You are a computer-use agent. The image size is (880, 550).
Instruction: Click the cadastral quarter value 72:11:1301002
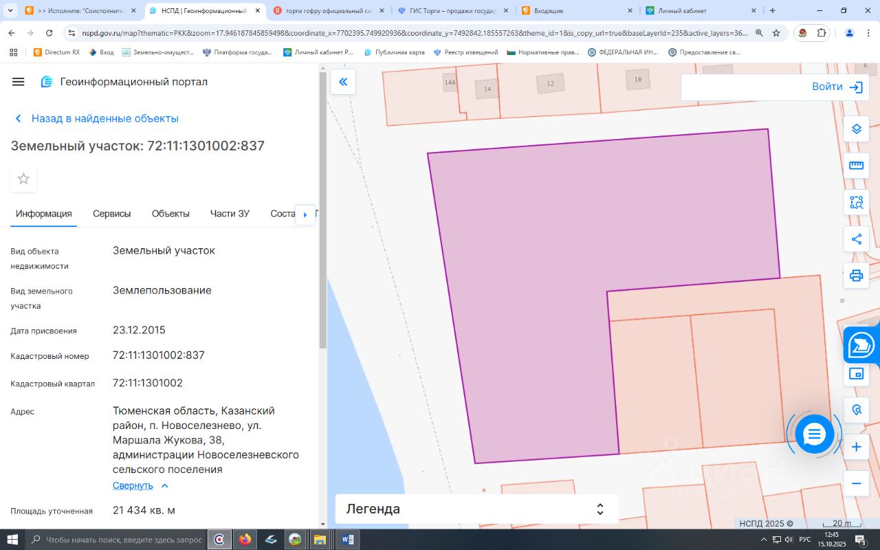click(x=148, y=383)
